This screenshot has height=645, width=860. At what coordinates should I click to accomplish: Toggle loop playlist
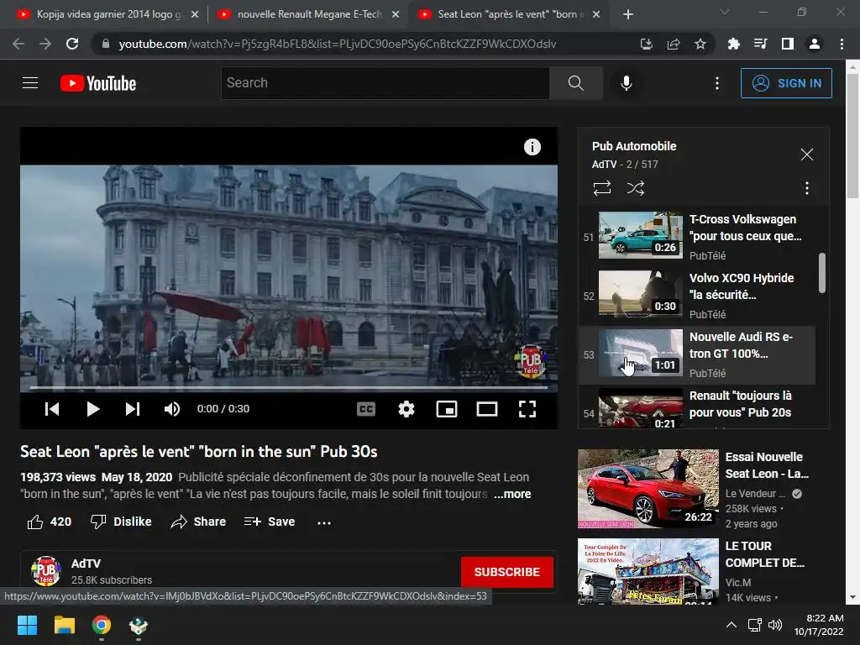coord(602,188)
